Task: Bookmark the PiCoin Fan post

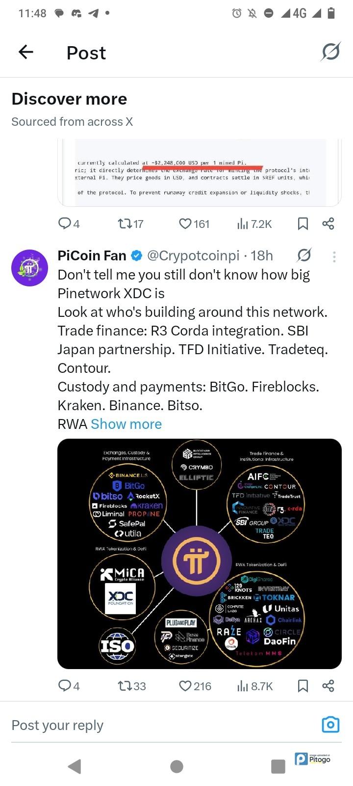Action: (303, 686)
